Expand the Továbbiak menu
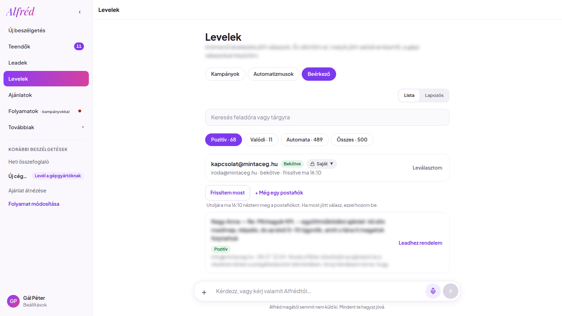 (46, 127)
